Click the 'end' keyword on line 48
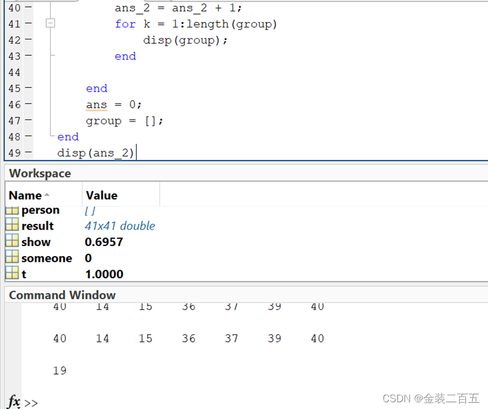 point(68,137)
